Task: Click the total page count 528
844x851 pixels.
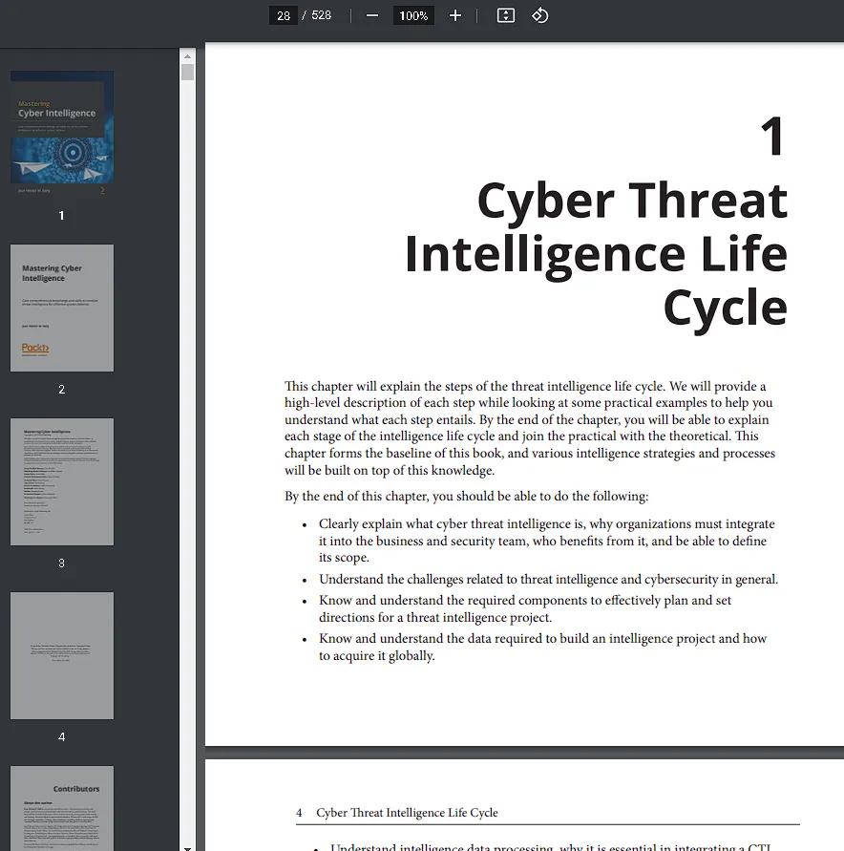Action: (x=321, y=15)
